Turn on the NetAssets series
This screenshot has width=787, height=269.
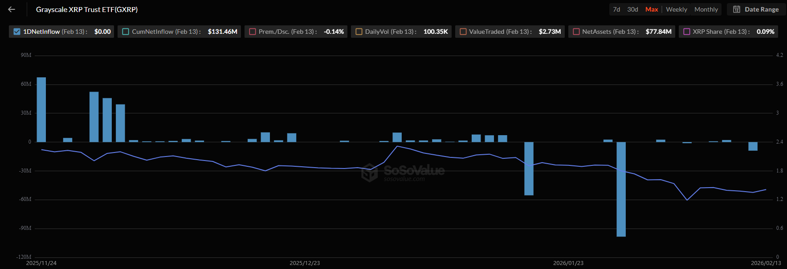[576, 32]
